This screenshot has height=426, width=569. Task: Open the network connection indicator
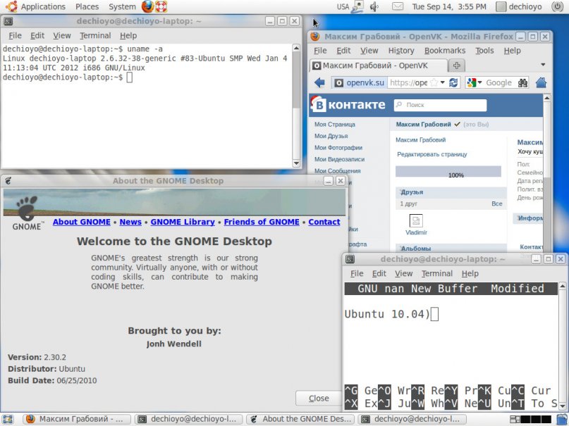tap(357, 6)
